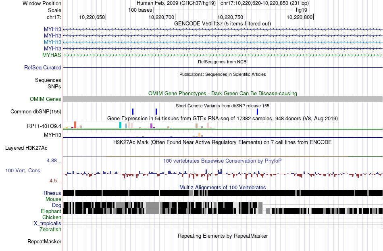The height and width of the screenshot is (251, 383).
Task: Click the 100 Vert. Cons label
Action: click(x=23, y=170)
